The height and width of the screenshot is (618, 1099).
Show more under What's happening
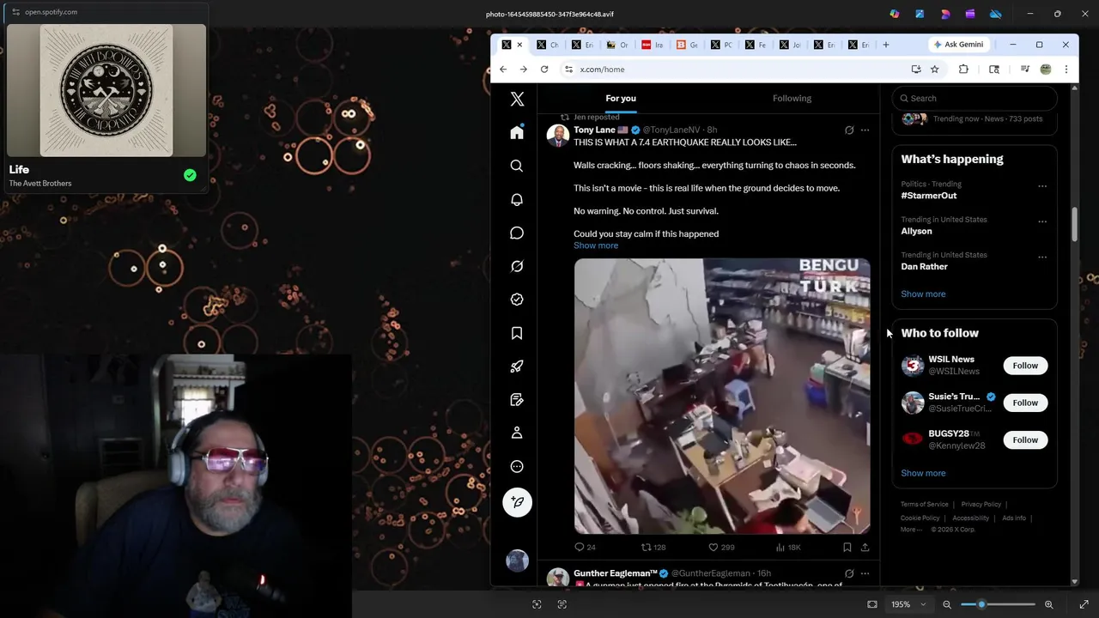[x=923, y=294]
